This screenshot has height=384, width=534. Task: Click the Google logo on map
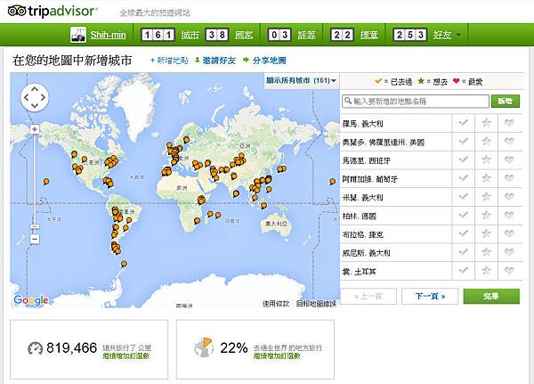(30, 301)
